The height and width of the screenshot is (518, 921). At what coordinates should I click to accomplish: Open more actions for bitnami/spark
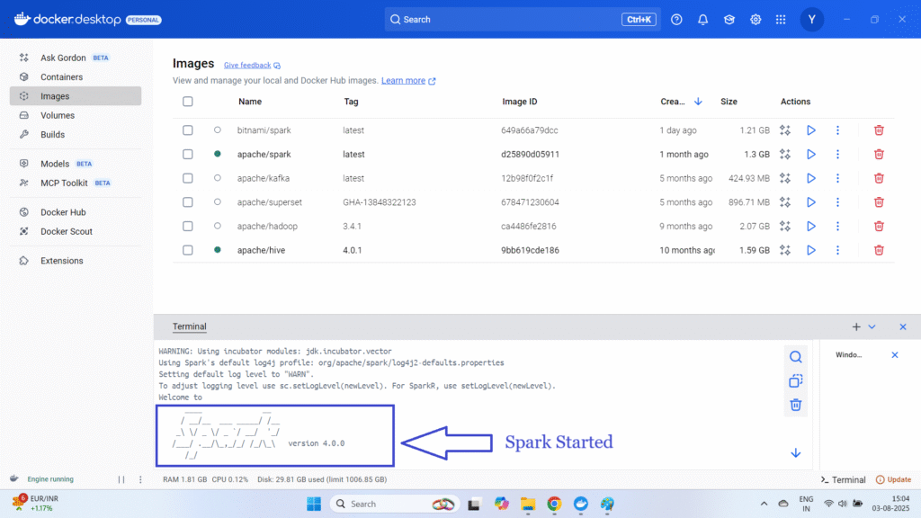[837, 130]
